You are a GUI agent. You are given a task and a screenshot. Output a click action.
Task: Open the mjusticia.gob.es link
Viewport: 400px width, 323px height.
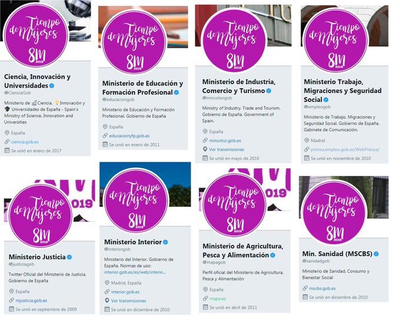tap(31, 301)
